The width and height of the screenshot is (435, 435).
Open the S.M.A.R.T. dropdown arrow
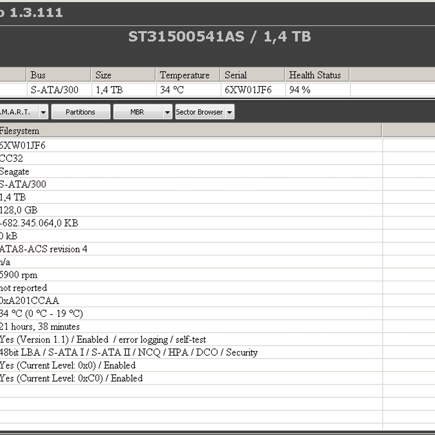(x=43, y=112)
